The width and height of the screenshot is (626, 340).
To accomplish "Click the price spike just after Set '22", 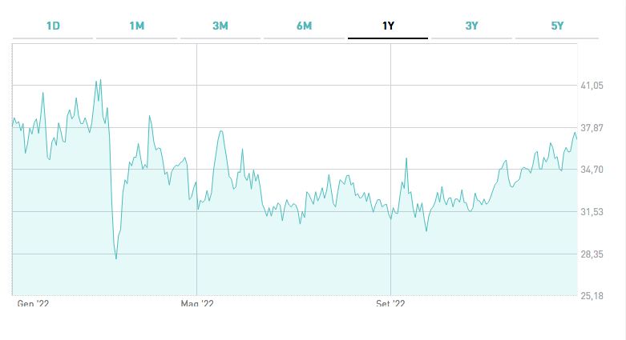I will point(407,158).
